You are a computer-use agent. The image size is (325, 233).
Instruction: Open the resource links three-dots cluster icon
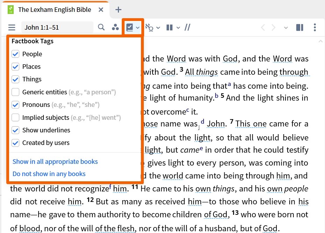[x=115, y=27]
